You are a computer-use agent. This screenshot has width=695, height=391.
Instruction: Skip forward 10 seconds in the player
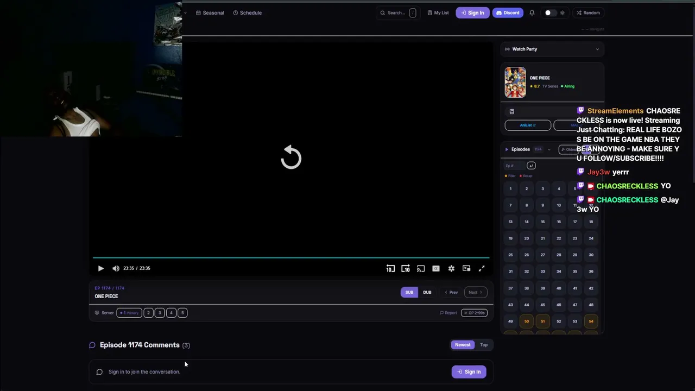[x=406, y=268]
